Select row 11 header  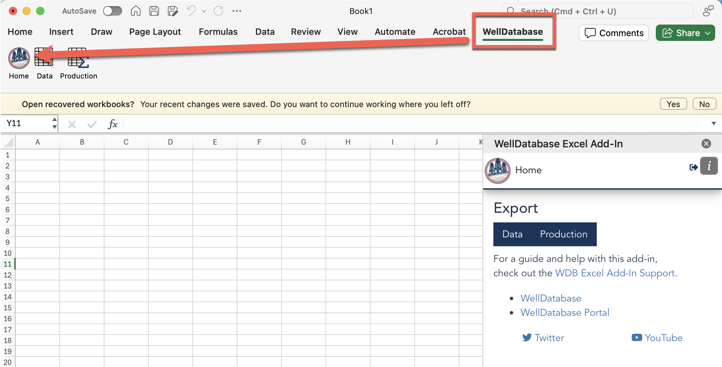point(8,264)
